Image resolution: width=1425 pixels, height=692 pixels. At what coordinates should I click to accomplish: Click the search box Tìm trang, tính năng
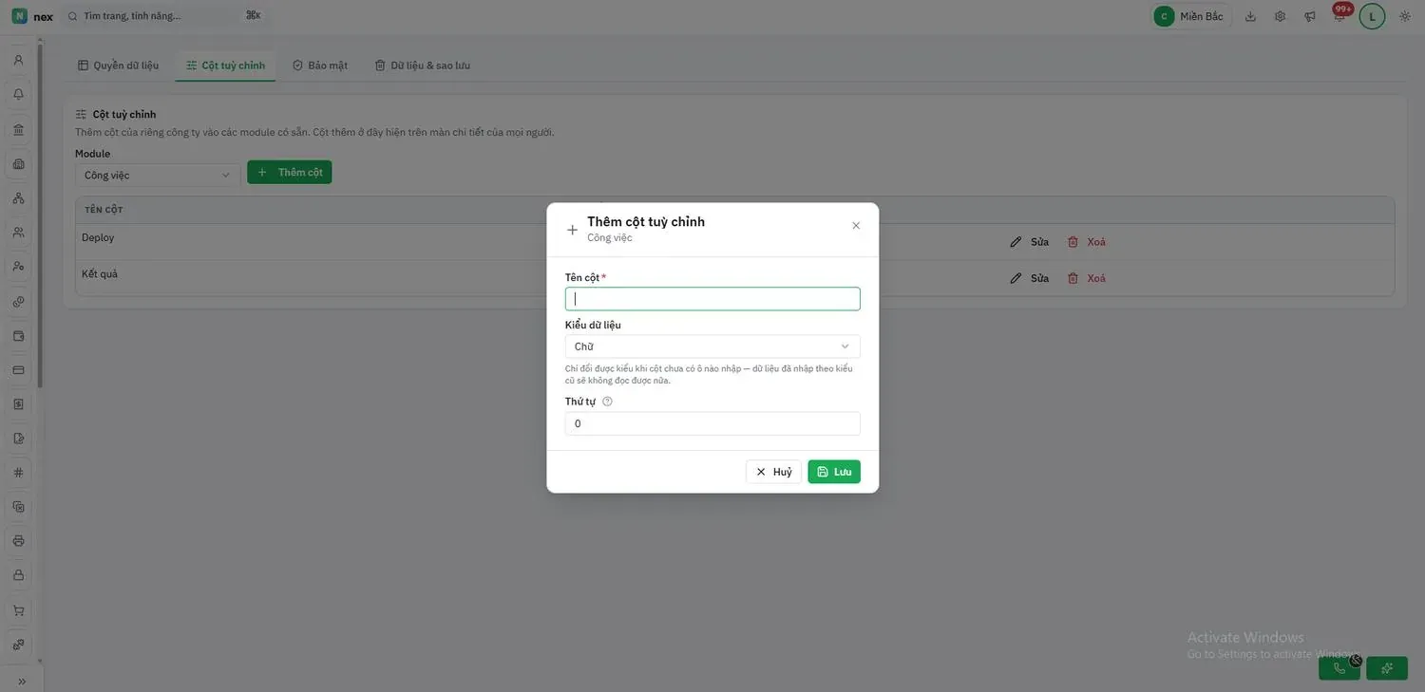coord(163,16)
